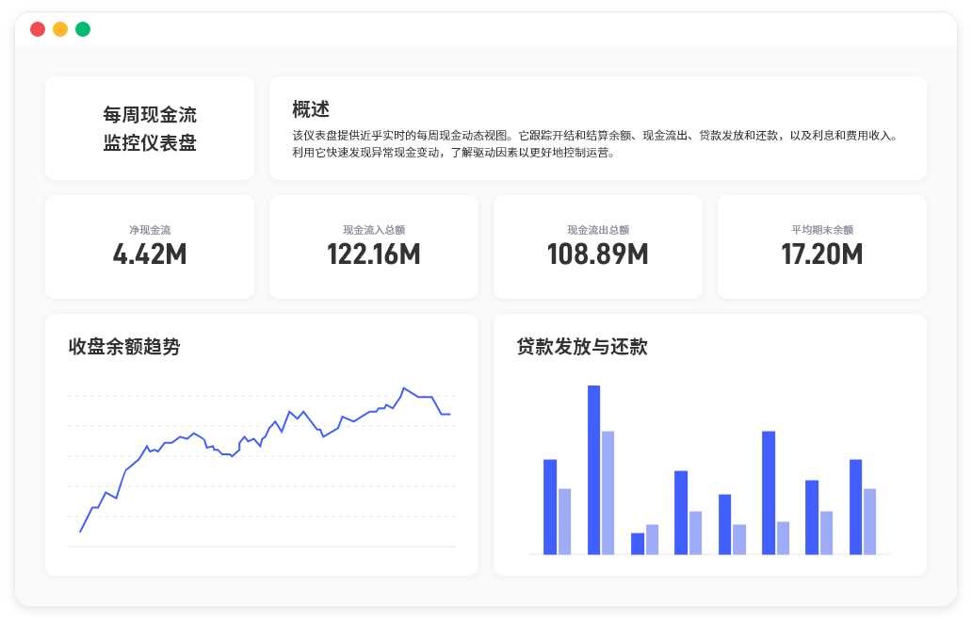
Task: Click the yellow minimize window button
Action: tap(60, 29)
